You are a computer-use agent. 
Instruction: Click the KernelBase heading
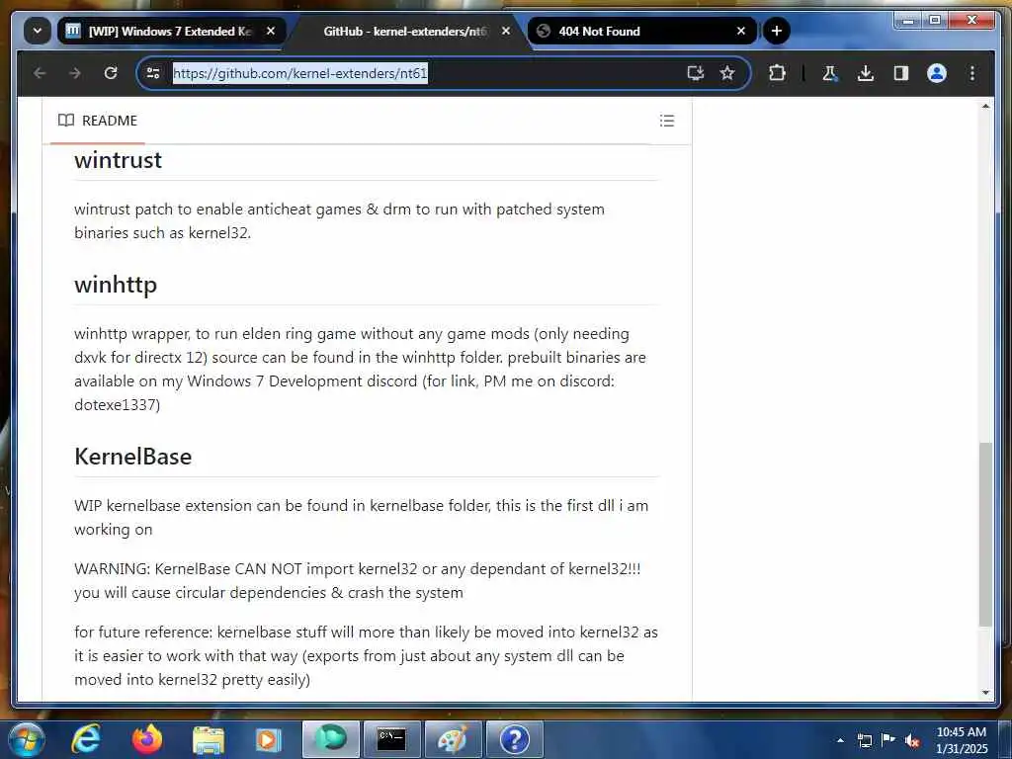(x=133, y=457)
